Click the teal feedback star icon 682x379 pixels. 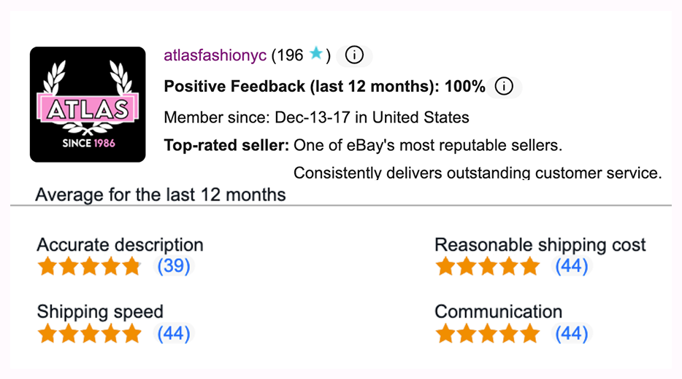click(x=316, y=54)
